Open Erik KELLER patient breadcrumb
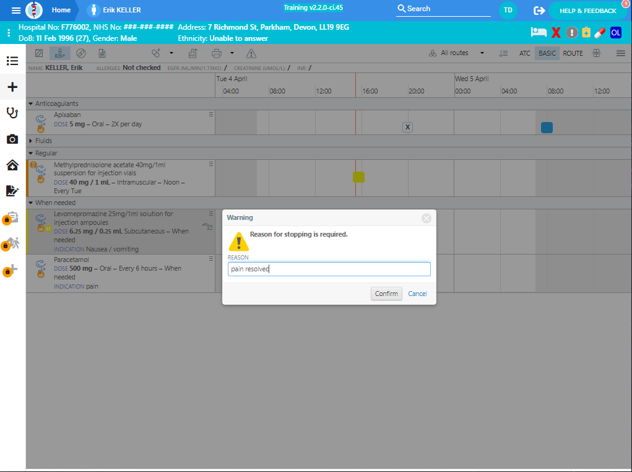Viewport: 632px width, 472px height. tap(122, 10)
